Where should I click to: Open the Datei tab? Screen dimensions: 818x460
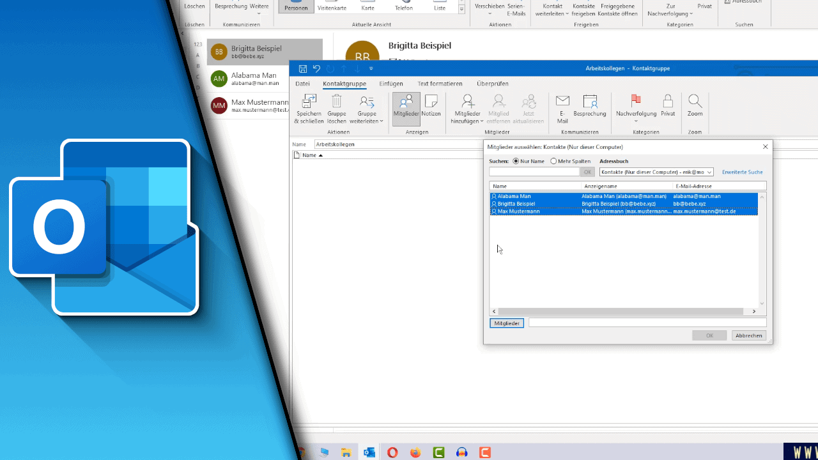coord(302,84)
